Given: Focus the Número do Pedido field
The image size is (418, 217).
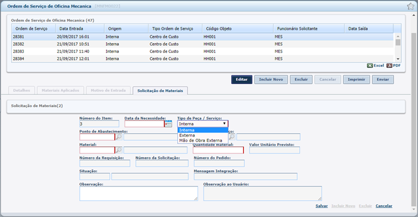Looking at the screenshot, I should pyautogui.click(x=219, y=163).
